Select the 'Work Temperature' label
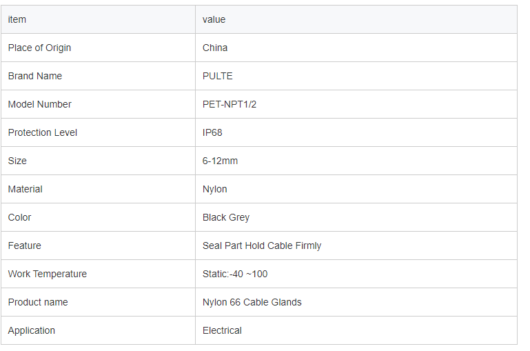The width and height of the screenshot is (530, 351). [x=48, y=274]
